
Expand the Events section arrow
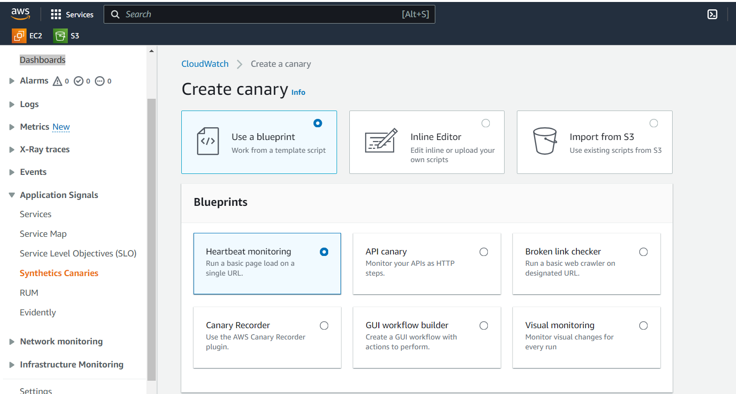click(x=12, y=172)
